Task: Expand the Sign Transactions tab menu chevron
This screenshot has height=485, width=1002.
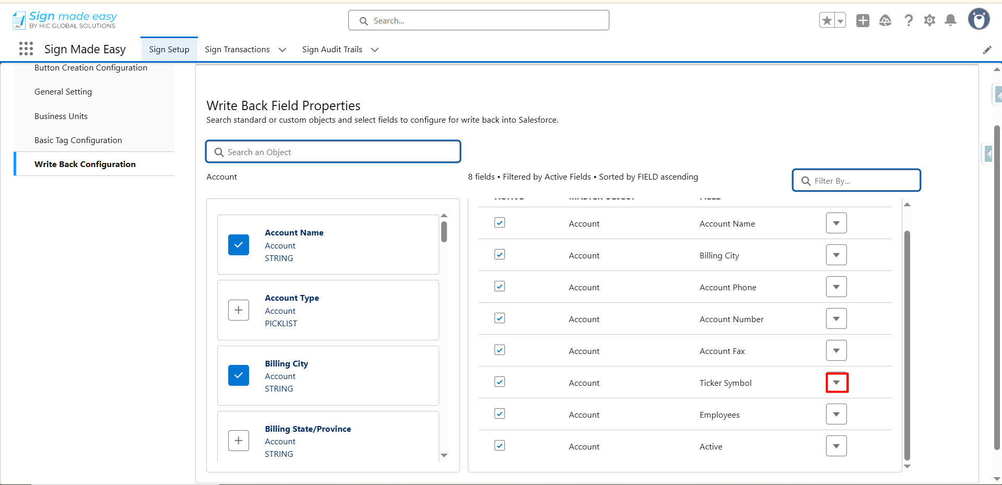Action: 282,50
